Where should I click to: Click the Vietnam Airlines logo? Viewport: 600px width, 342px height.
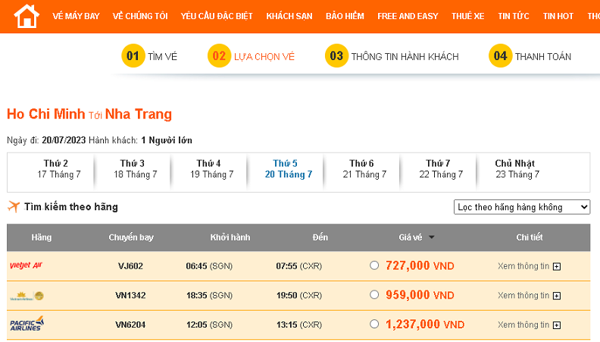(x=27, y=296)
